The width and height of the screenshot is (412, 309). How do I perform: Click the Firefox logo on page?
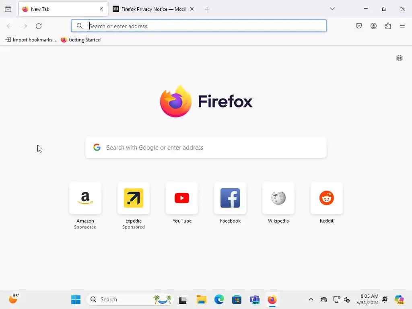pyautogui.click(x=206, y=101)
